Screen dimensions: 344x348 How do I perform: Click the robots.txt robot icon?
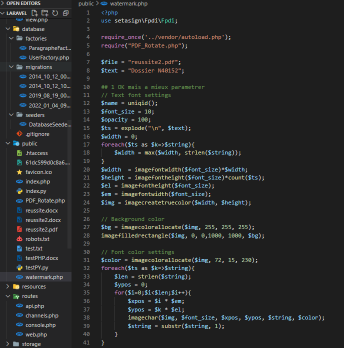coord(19,239)
